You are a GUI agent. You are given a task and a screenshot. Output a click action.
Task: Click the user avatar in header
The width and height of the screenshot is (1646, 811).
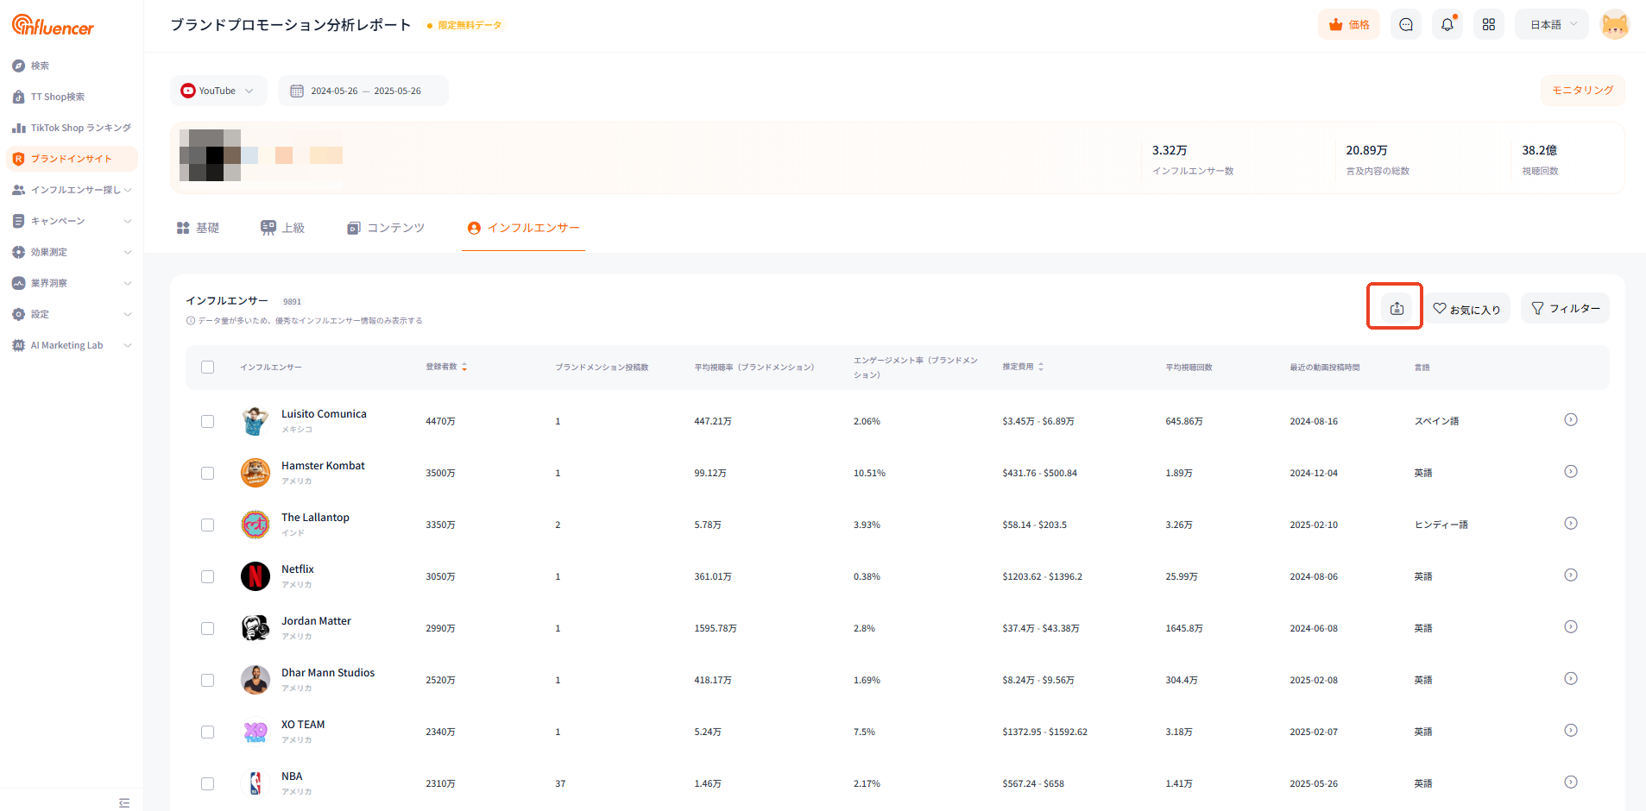(x=1614, y=24)
